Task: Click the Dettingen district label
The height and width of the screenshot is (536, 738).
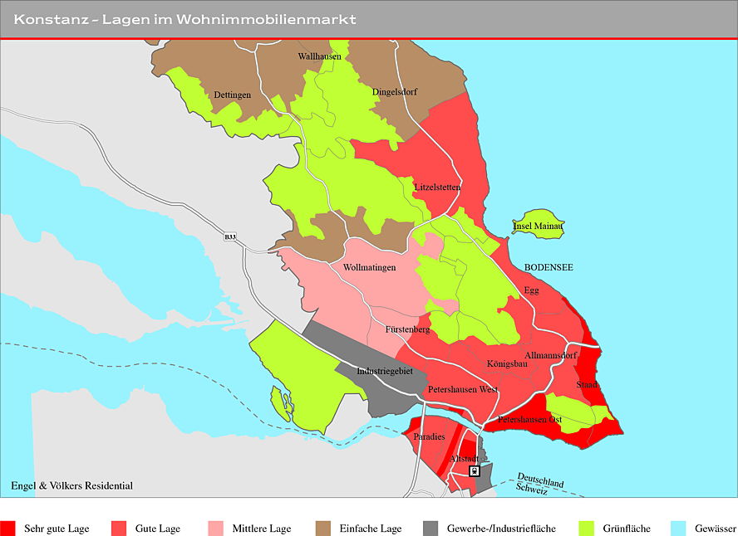Action: [232, 95]
